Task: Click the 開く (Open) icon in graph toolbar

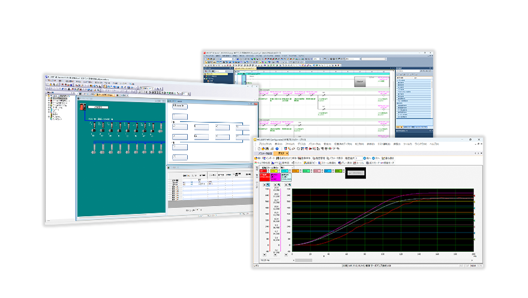Action: 258,158
